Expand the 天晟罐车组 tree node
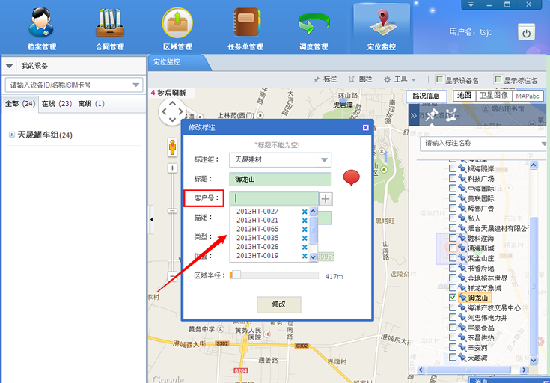The width and height of the screenshot is (550, 383). 12,135
